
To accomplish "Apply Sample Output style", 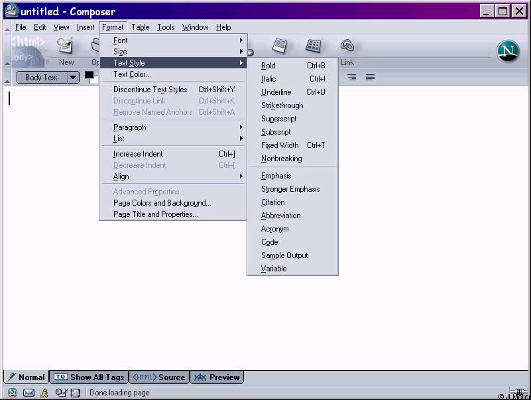I will (292, 255).
